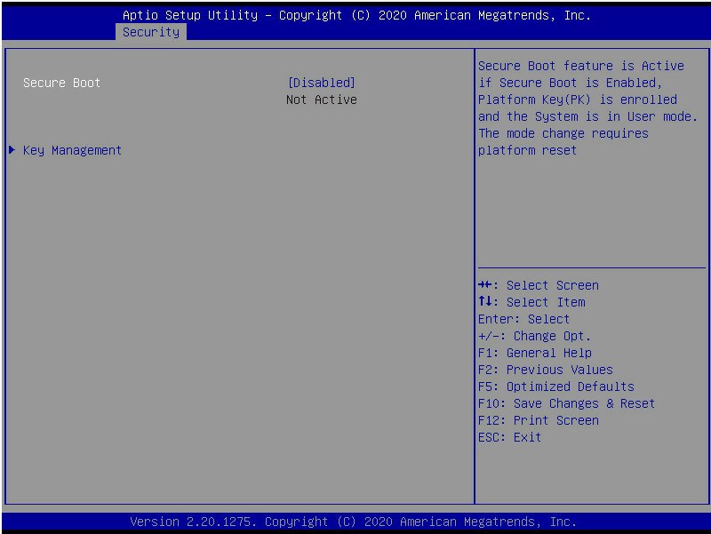Click the 'and the System is in User mode.' line

(x=588, y=116)
